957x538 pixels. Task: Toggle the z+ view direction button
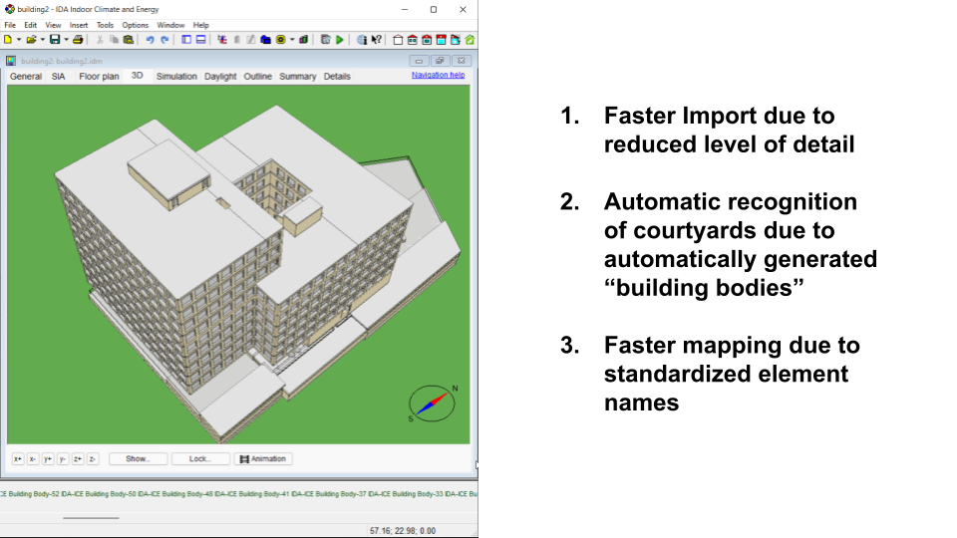[x=78, y=459]
